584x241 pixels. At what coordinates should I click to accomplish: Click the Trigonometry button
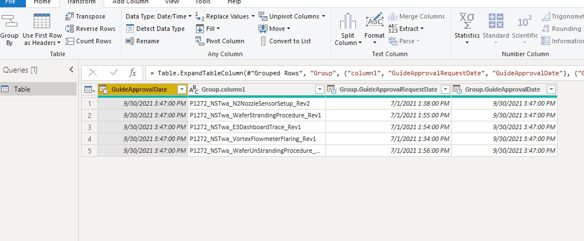click(x=563, y=16)
